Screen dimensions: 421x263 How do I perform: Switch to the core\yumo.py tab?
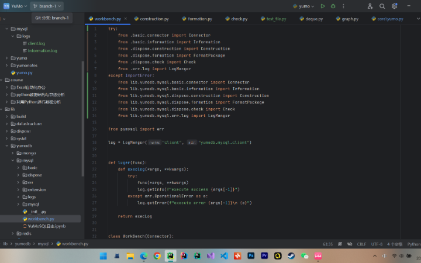[387, 19]
